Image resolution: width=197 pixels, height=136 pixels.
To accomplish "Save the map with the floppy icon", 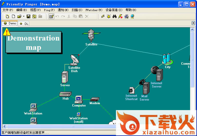I will tap(28, 16).
